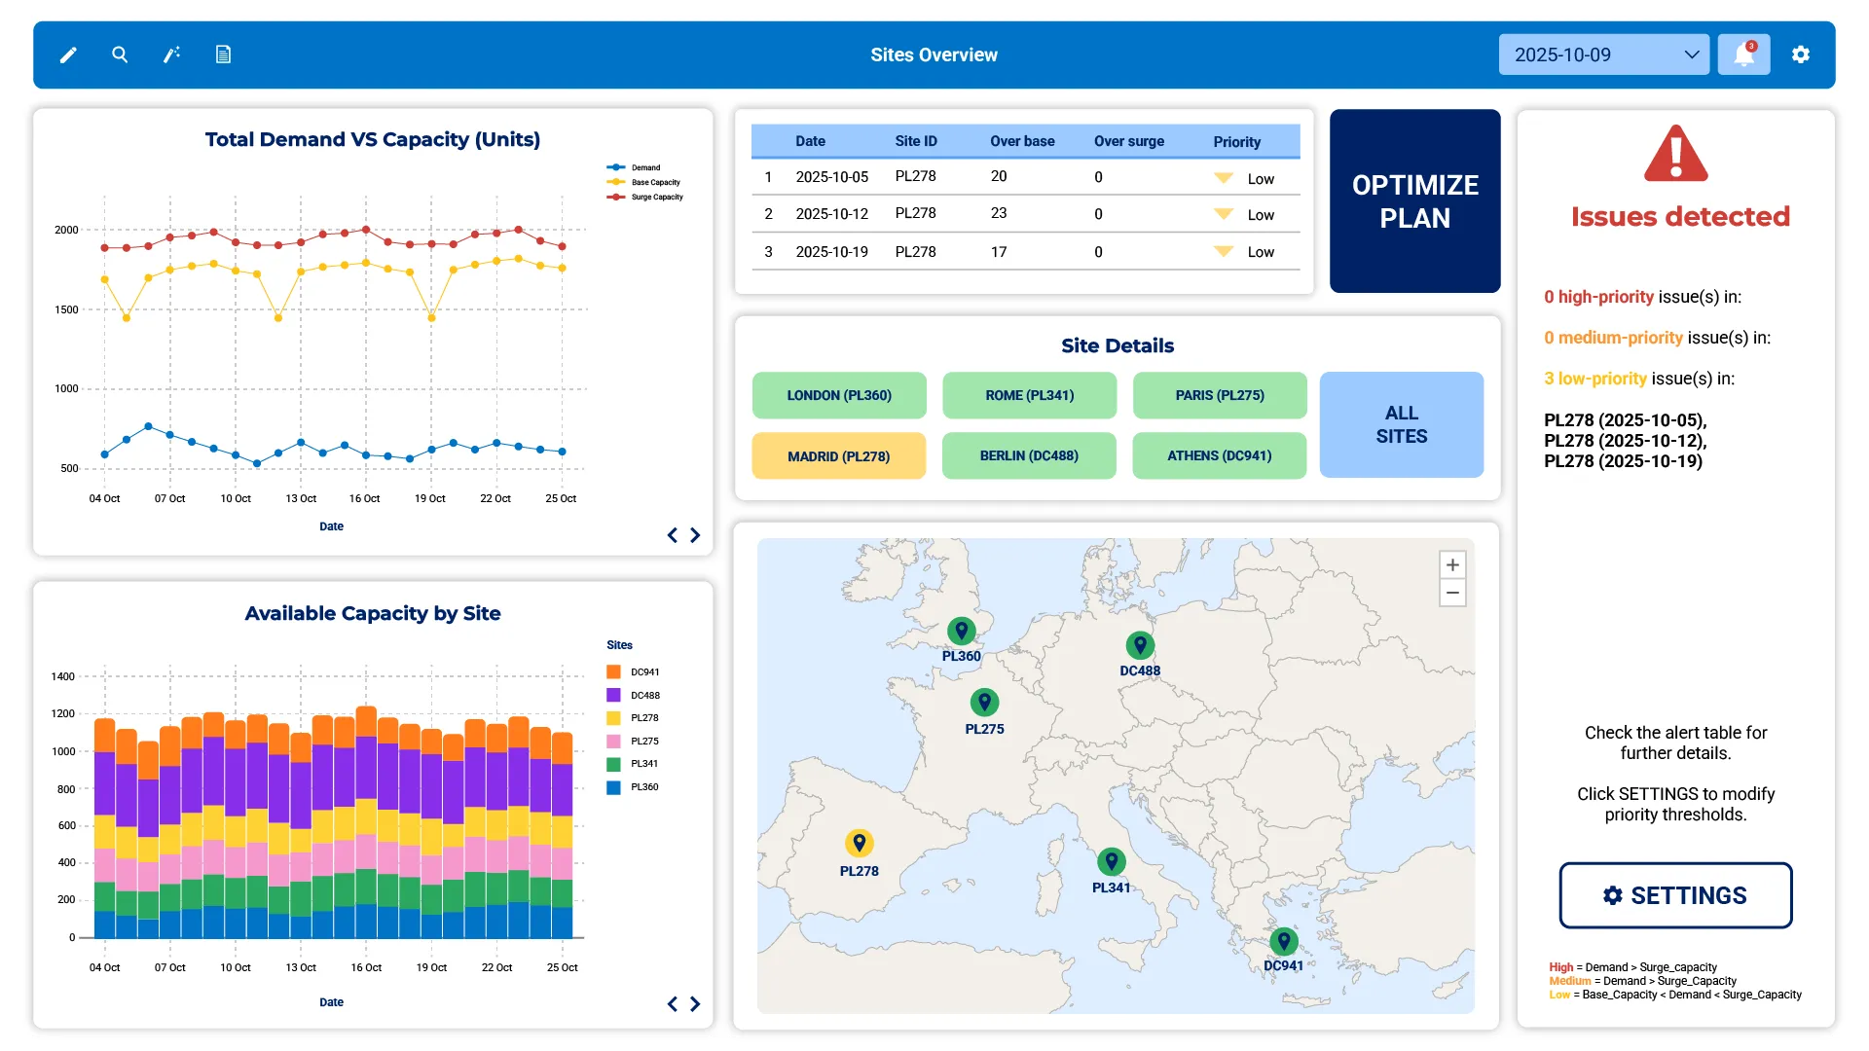The width and height of the screenshot is (1869, 1051).
Task: Open the settings gear in header
Action: 1801,54
